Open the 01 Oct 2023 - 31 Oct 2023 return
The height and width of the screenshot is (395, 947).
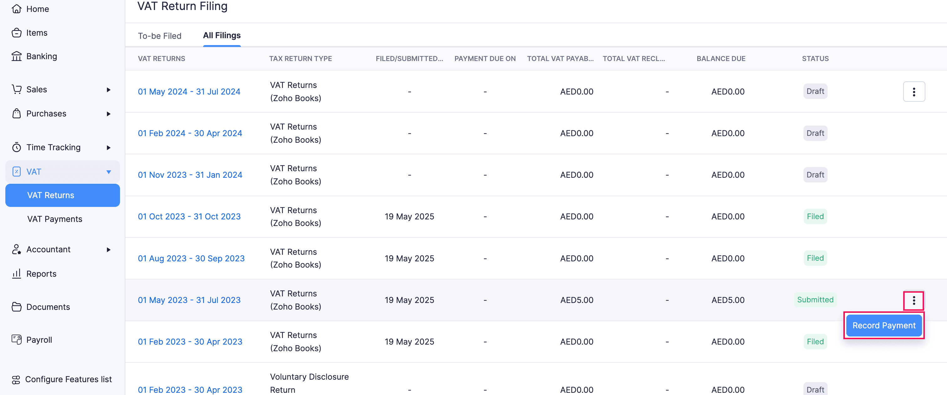click(189, 216)
